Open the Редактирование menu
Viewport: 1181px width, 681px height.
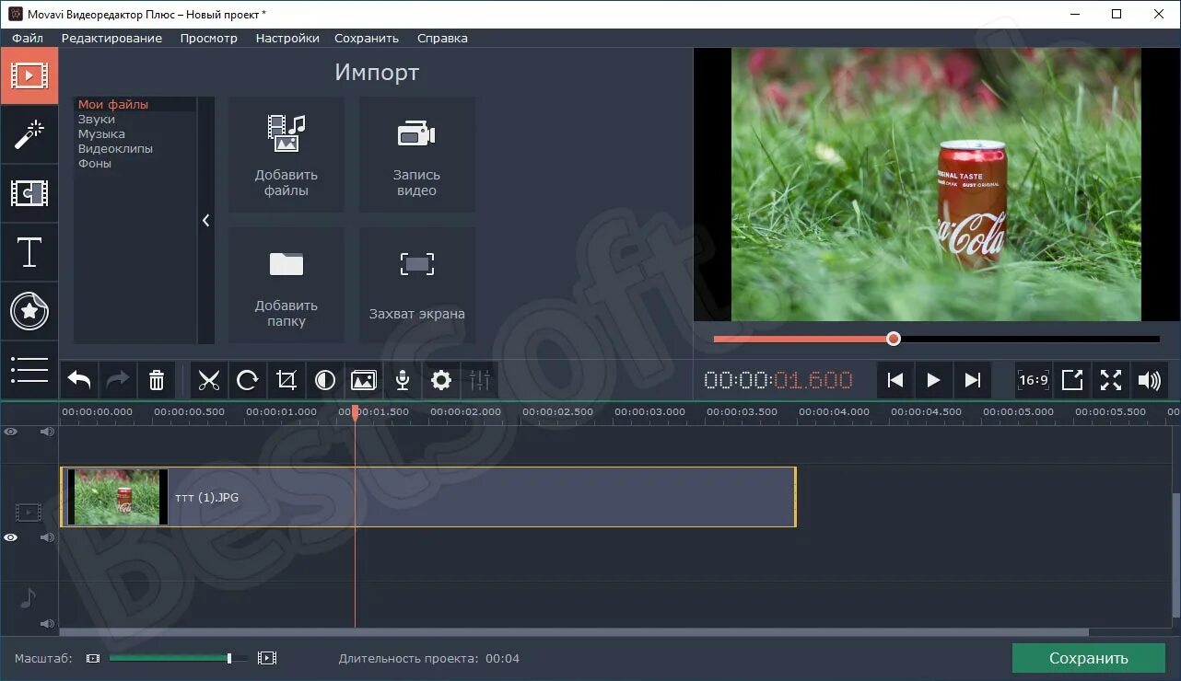click(111, 38)
